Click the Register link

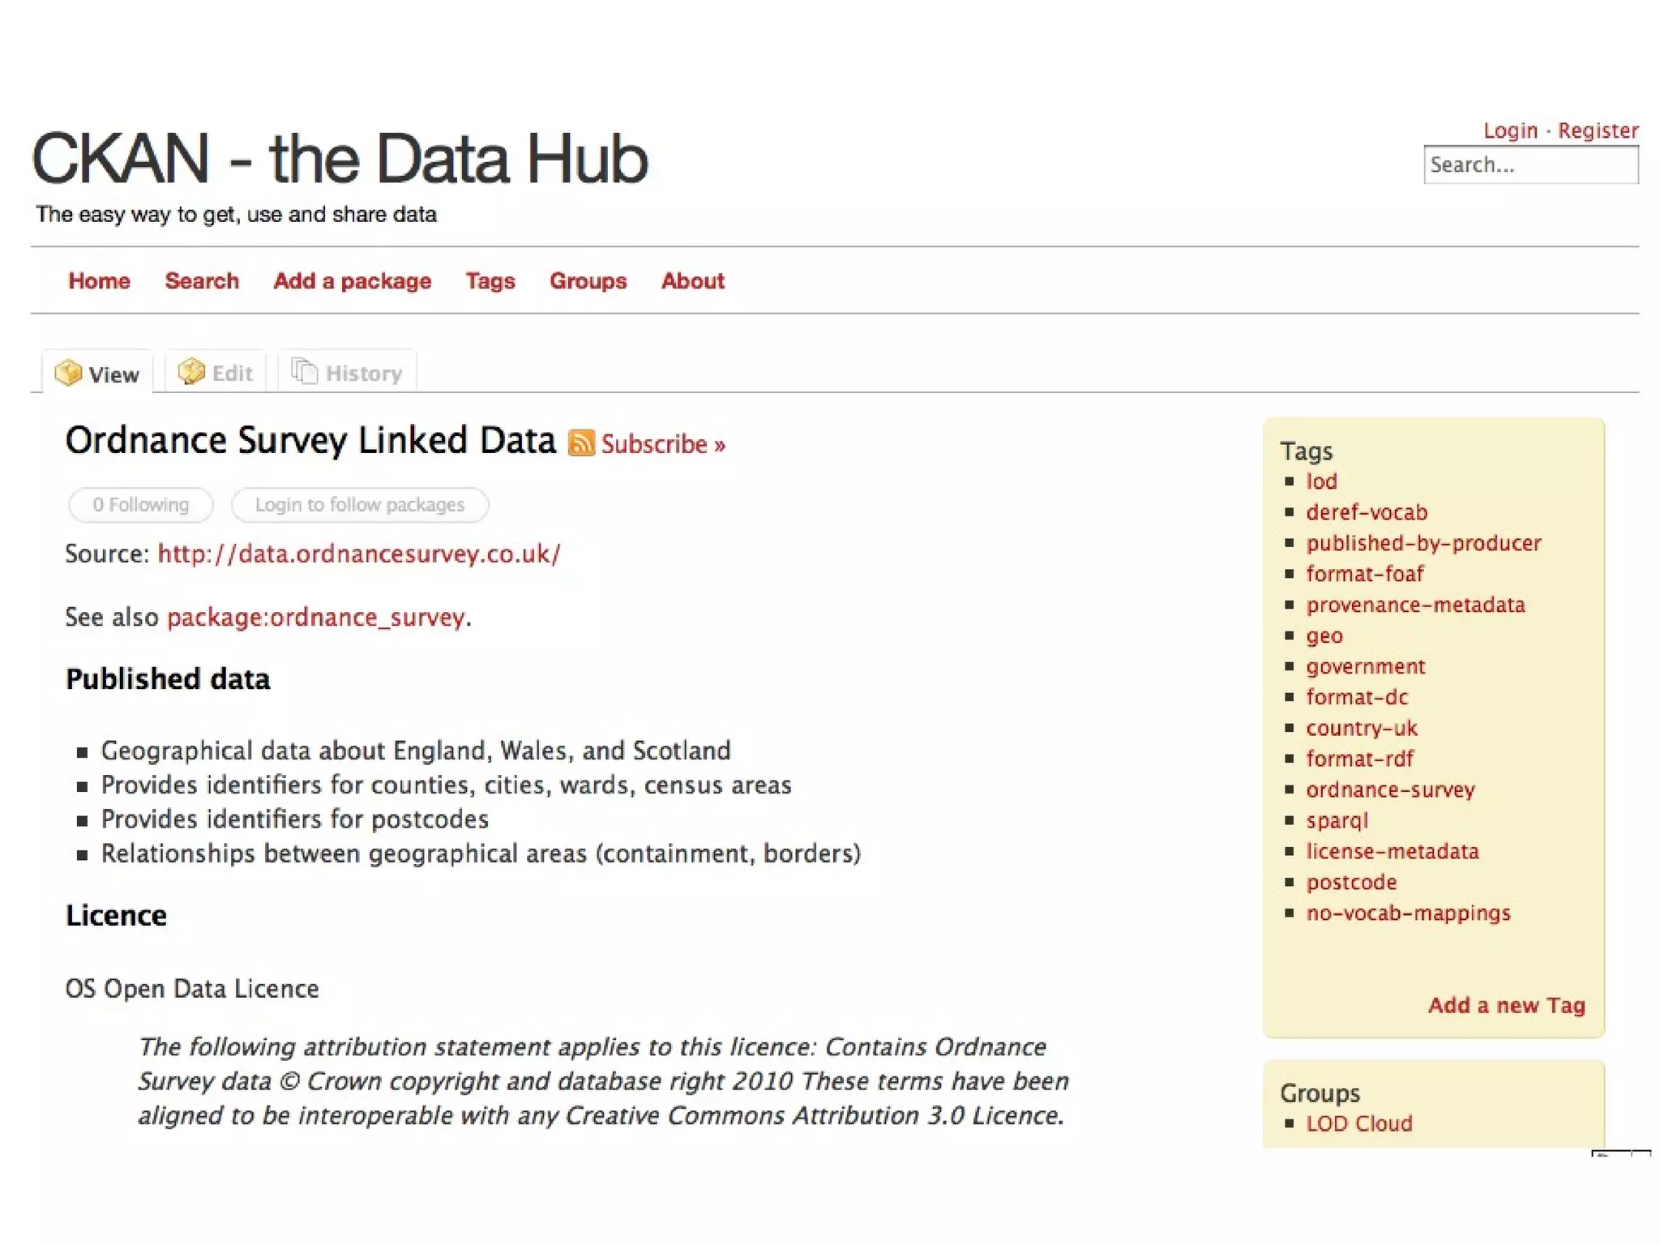pos(1598,130)
